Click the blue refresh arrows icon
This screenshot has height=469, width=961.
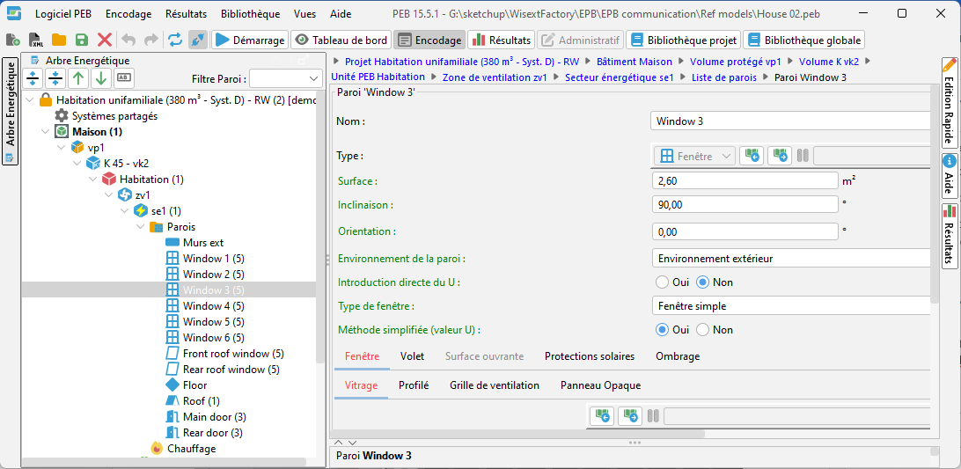[175, 40]
